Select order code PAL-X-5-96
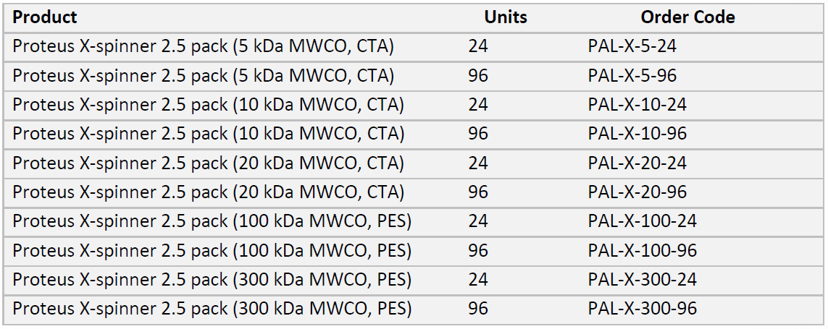The width and height of the screenshot is (828, 329). [x=632, y=75]
